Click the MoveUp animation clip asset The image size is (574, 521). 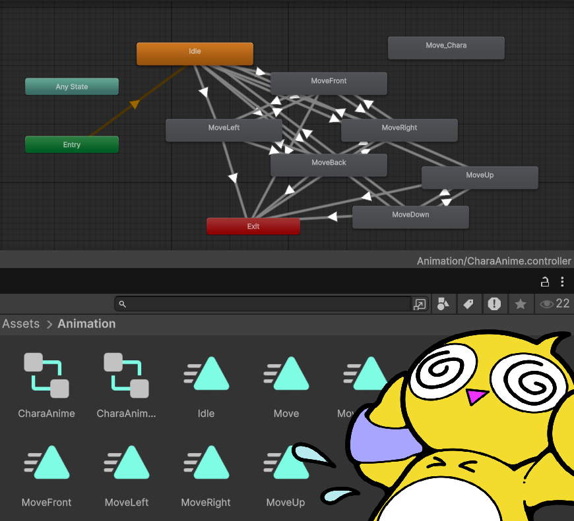click(x=285, y=464)
